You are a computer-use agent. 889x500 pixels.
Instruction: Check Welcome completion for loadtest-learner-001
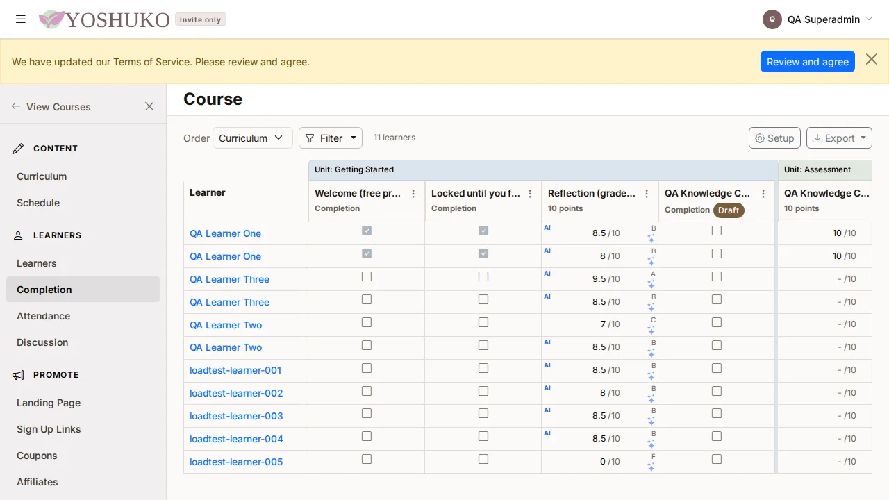367,368
